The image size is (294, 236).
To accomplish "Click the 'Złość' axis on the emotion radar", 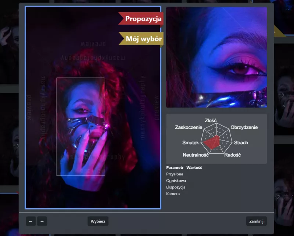I will [x=211, y=120].
